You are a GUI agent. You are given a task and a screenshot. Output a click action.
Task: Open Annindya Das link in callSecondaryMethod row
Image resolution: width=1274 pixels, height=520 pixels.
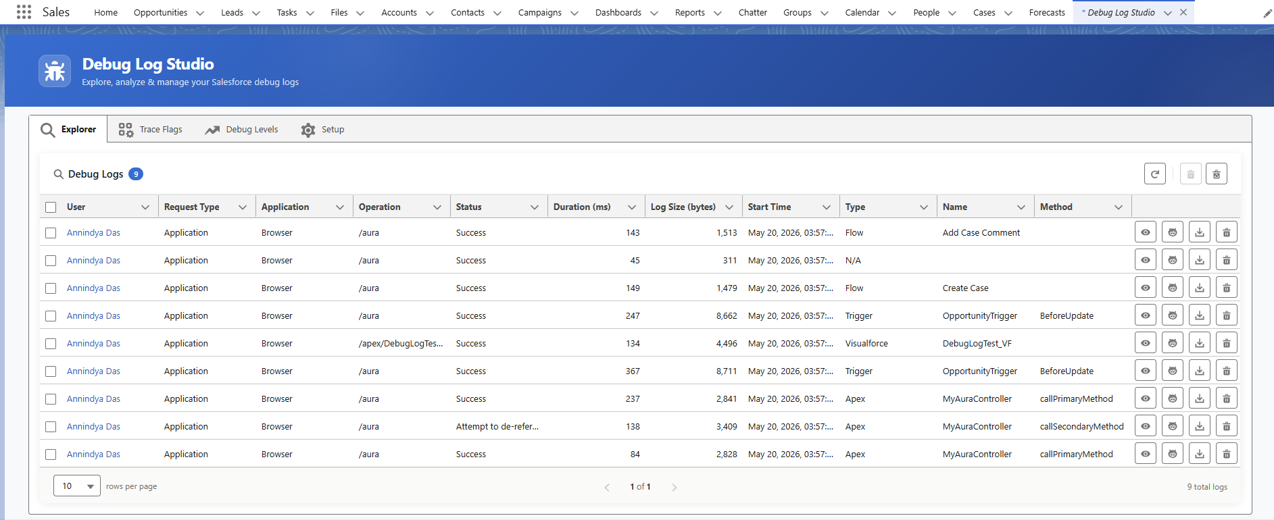coord(93,426)
